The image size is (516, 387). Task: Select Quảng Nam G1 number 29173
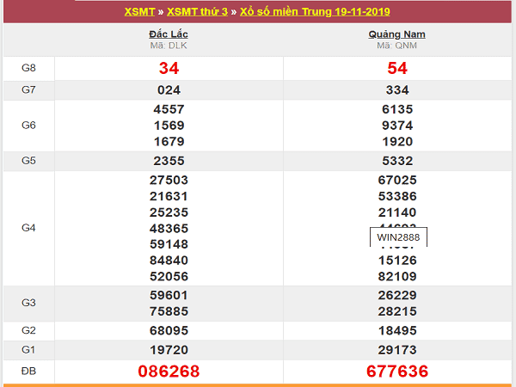point(397,349)
